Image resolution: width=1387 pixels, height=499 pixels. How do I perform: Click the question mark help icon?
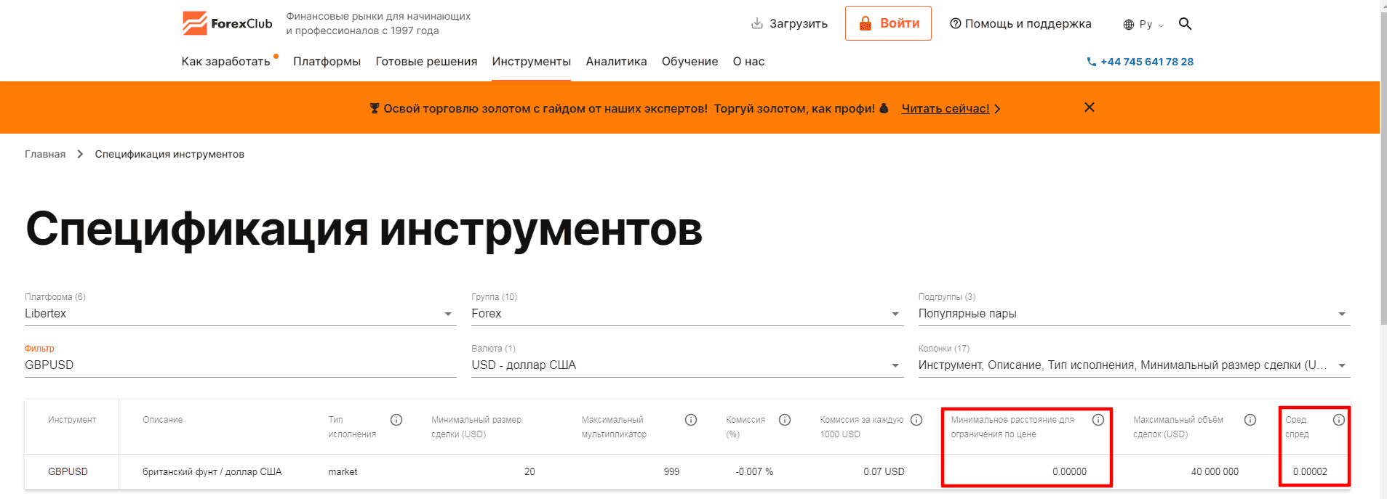[x=956, y=23]
